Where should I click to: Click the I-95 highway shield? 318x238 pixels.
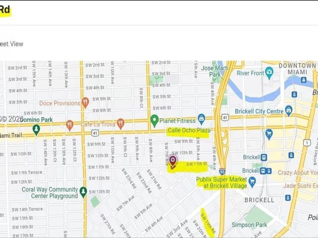(222, 172)
